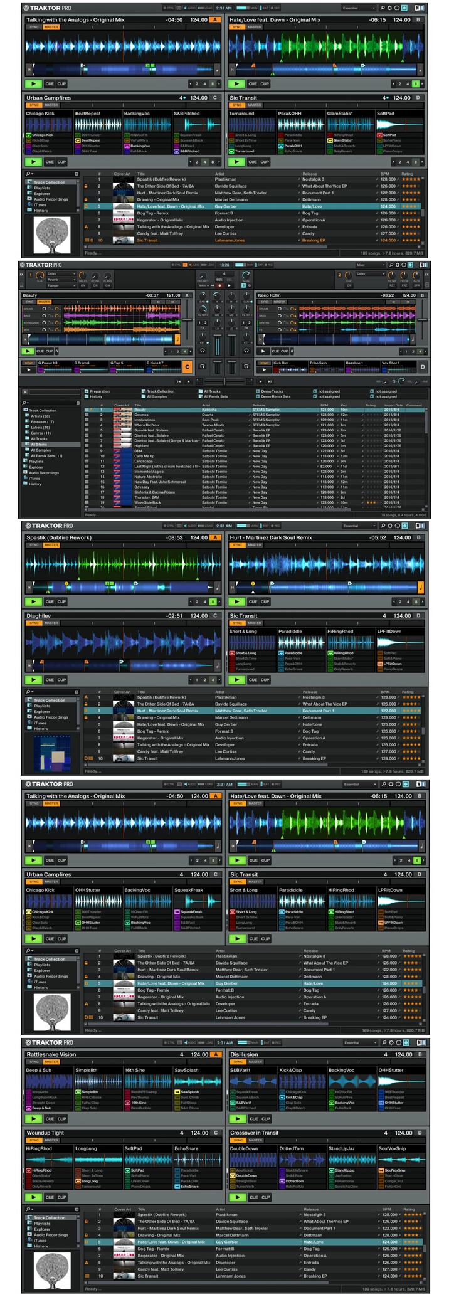Sort the stems list by Import Date column
This screenshot has width=449, height=1297.
coord(394,405)
